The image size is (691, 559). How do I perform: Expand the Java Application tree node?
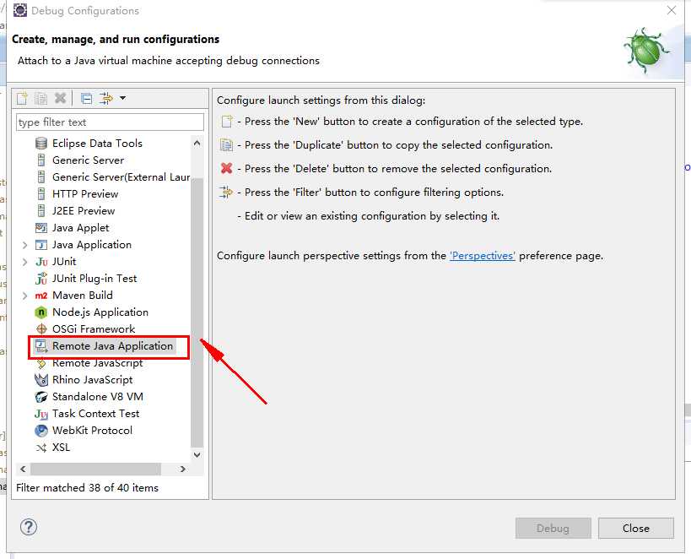(x=24, y=245)
